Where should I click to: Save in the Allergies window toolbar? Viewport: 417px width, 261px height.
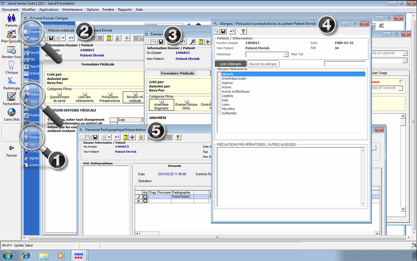[223, 31]
